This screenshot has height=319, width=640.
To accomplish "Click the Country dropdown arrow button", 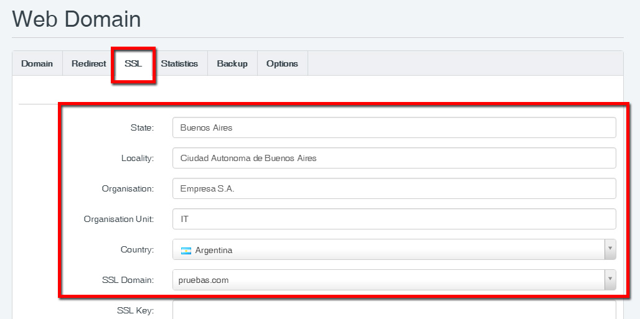I will click(610, 249).
